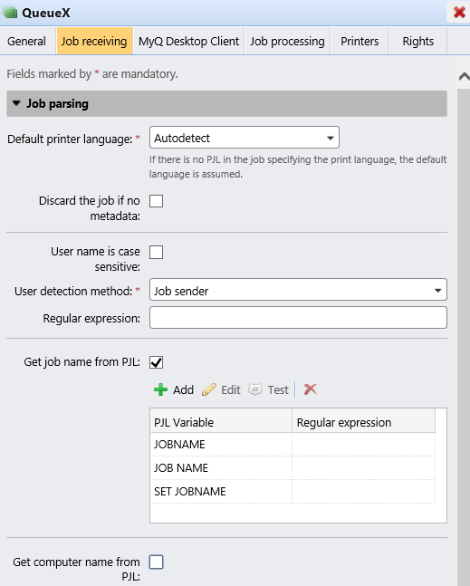Click the green plus Add icon
The height and width of the screenshot is (586, 470).
[x=160, y=389]
